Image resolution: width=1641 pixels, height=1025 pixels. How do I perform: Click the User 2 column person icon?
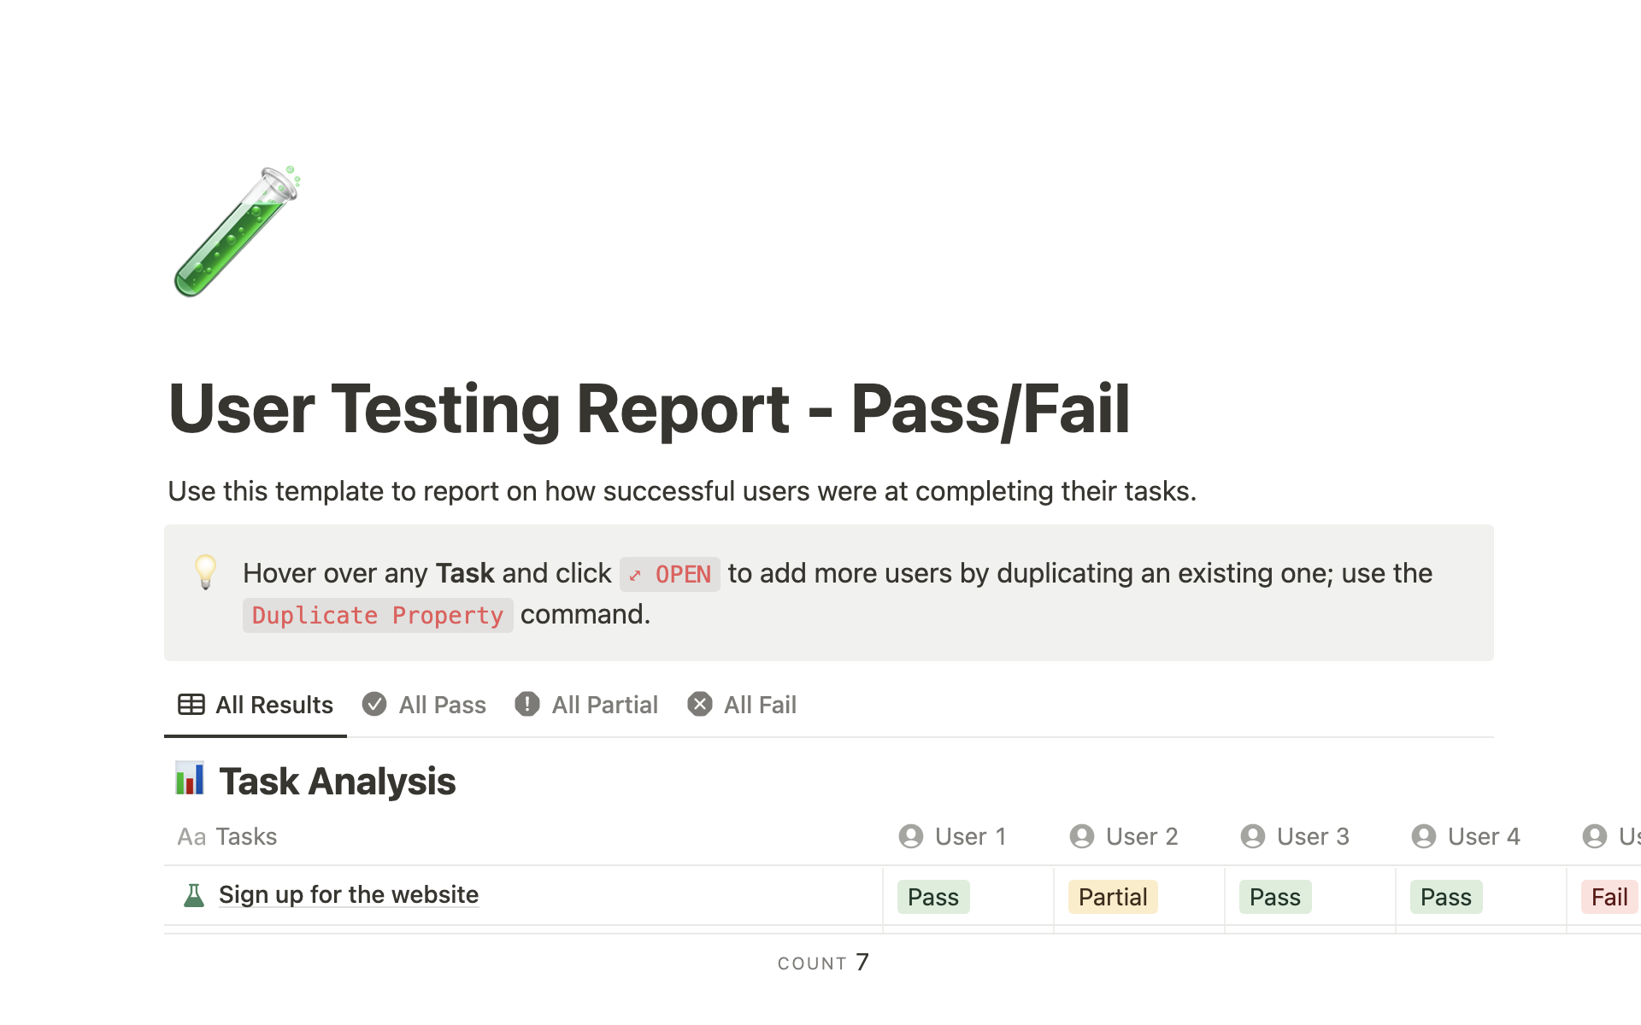pos(1082,836)
